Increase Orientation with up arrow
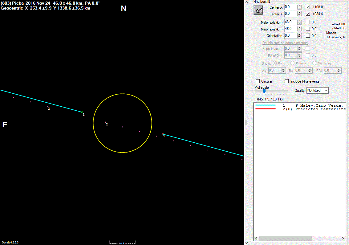Screen dimensions: 349x245 (x=299, y=34)
